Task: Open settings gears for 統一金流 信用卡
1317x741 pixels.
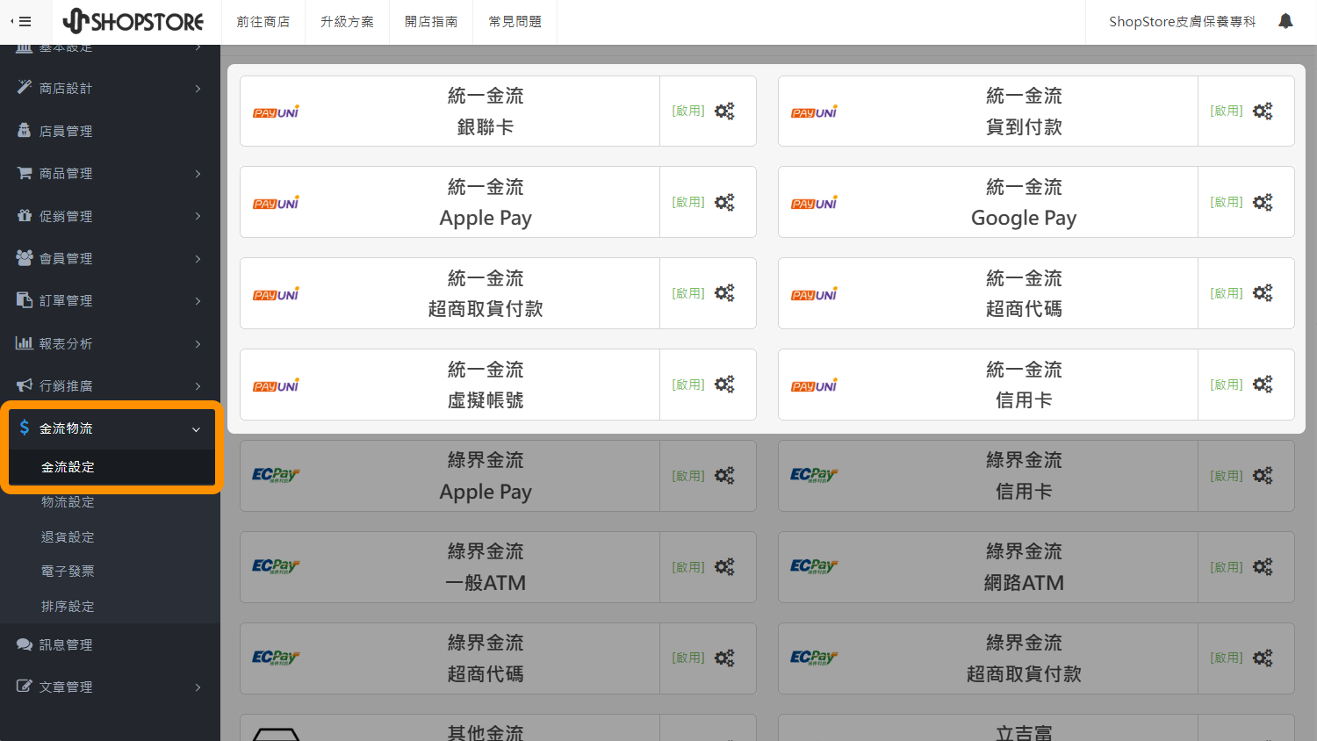Action: click(x=1263, y=385)
